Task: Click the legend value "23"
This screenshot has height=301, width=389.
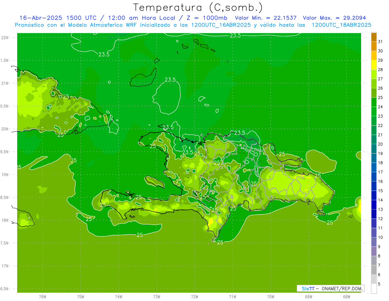Action: point(380,116)
